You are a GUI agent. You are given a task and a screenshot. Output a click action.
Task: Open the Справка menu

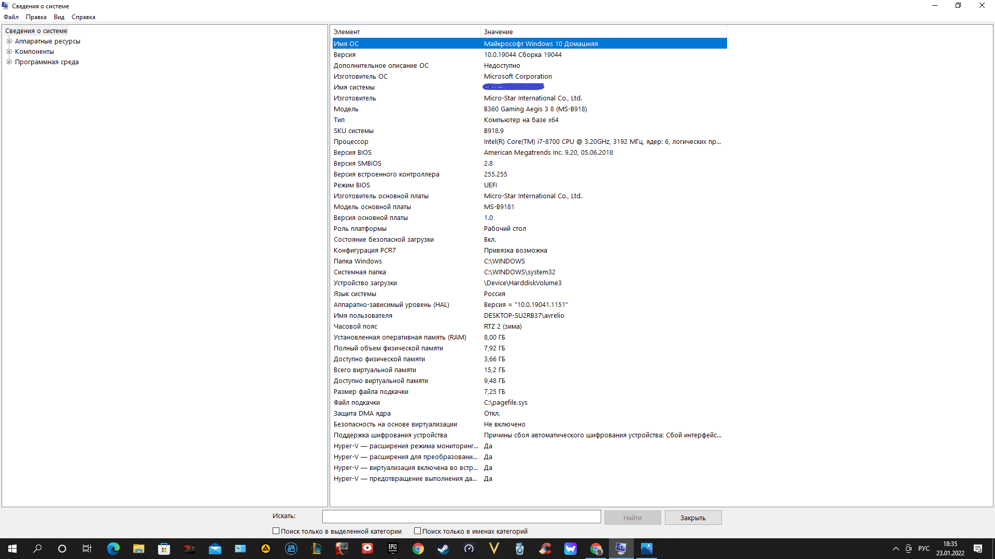click(x=83, y=17)
